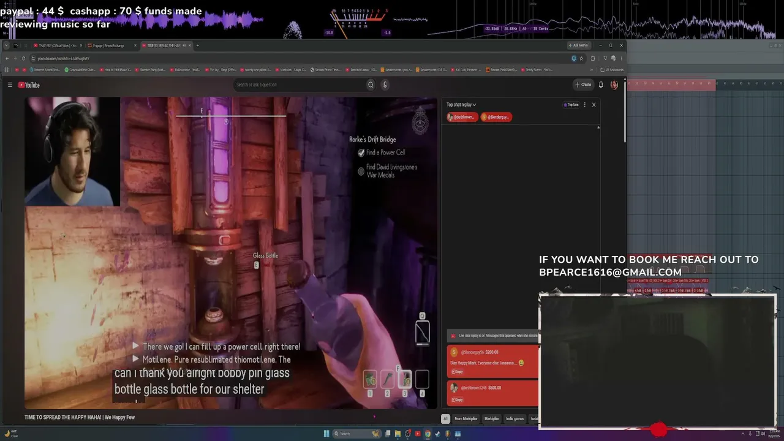Click the YouTube search input field

300,85
